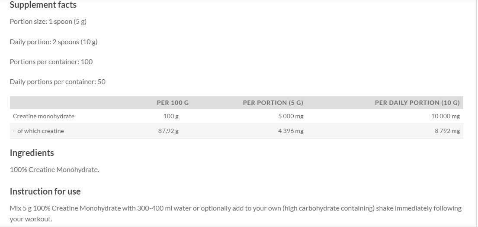Select the 87,92 g cell

click(x=168, y=131)
